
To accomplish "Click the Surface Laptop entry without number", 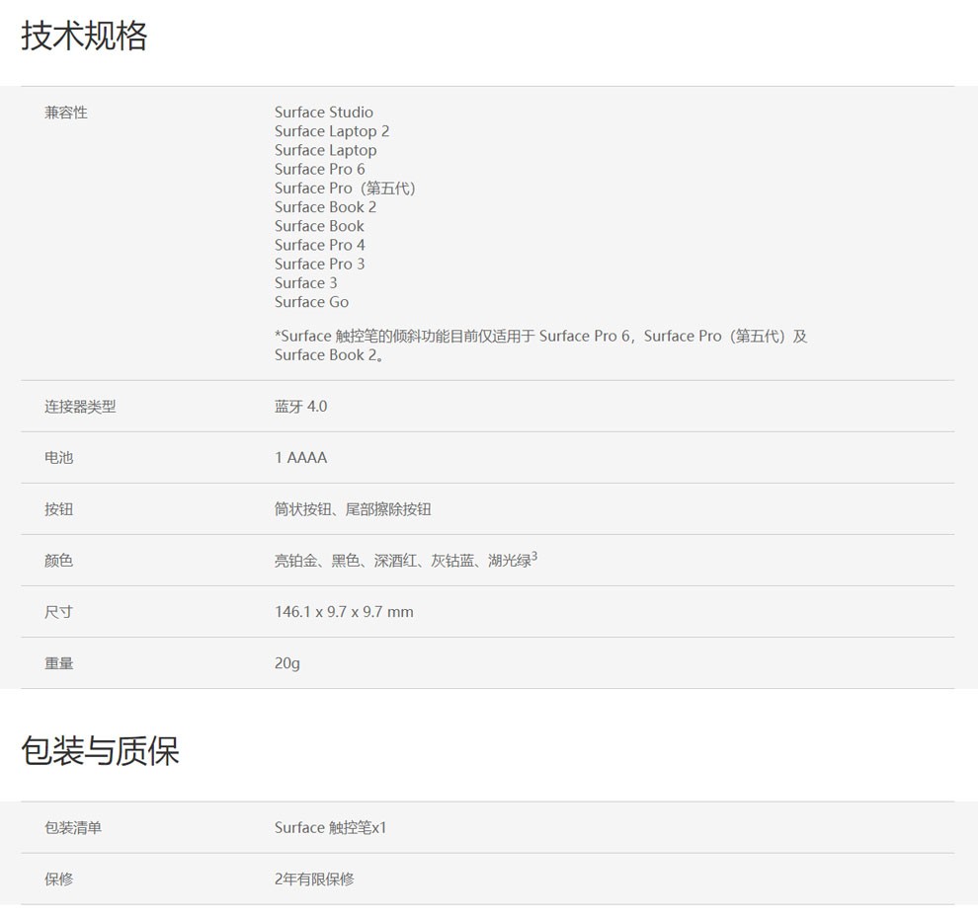I will tap(326, 150).
